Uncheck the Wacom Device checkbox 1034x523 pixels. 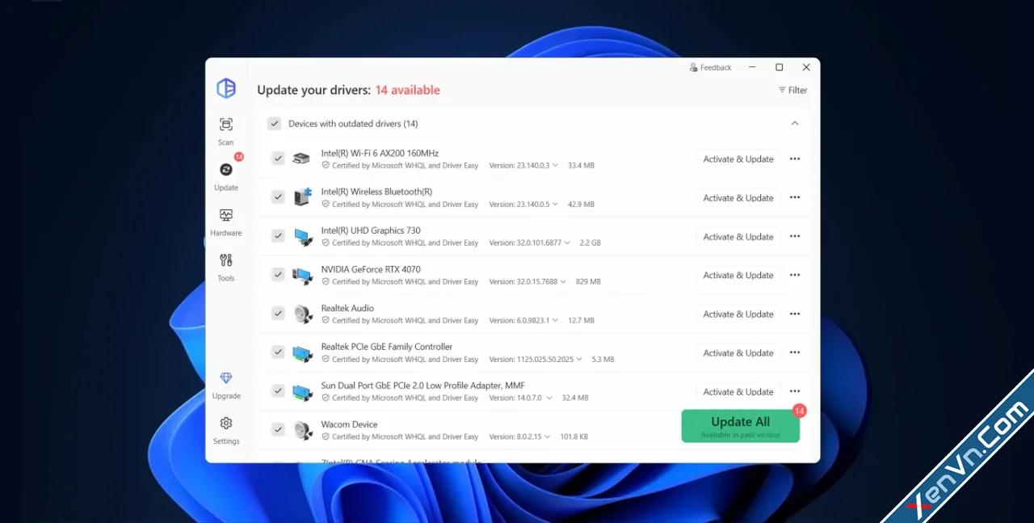pos(278,429)
